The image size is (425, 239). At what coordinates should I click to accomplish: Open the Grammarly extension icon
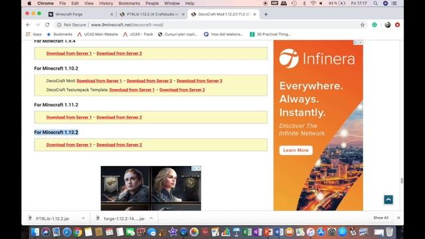pos(375,25)
